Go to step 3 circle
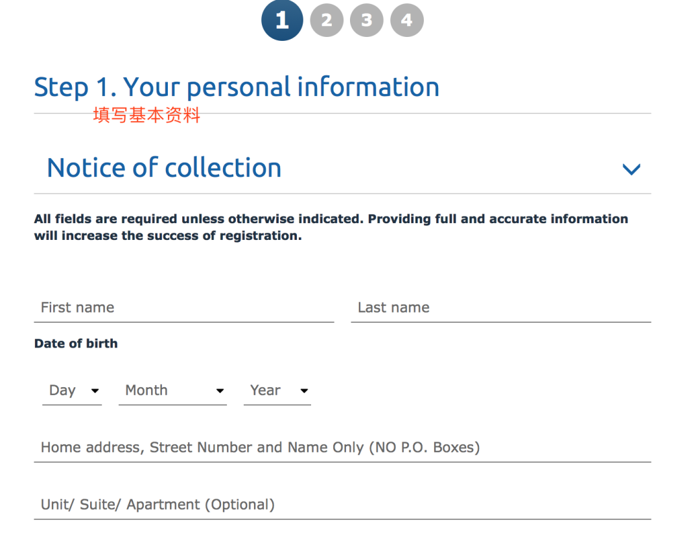 tap(367, 20)
